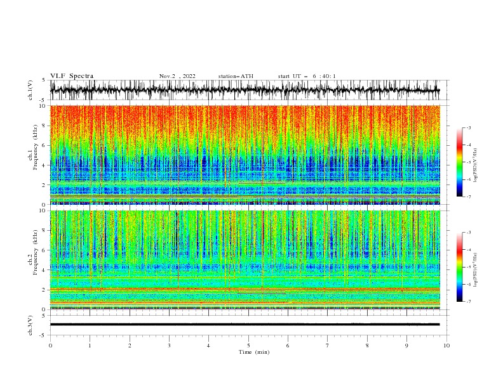Click inside the ch.1 spectrogram panel

coord(245,155)
